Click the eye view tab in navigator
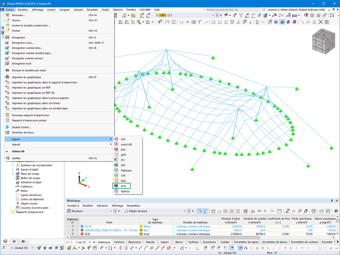Screen dimensions: 340x255 click(x=14, y=241)
